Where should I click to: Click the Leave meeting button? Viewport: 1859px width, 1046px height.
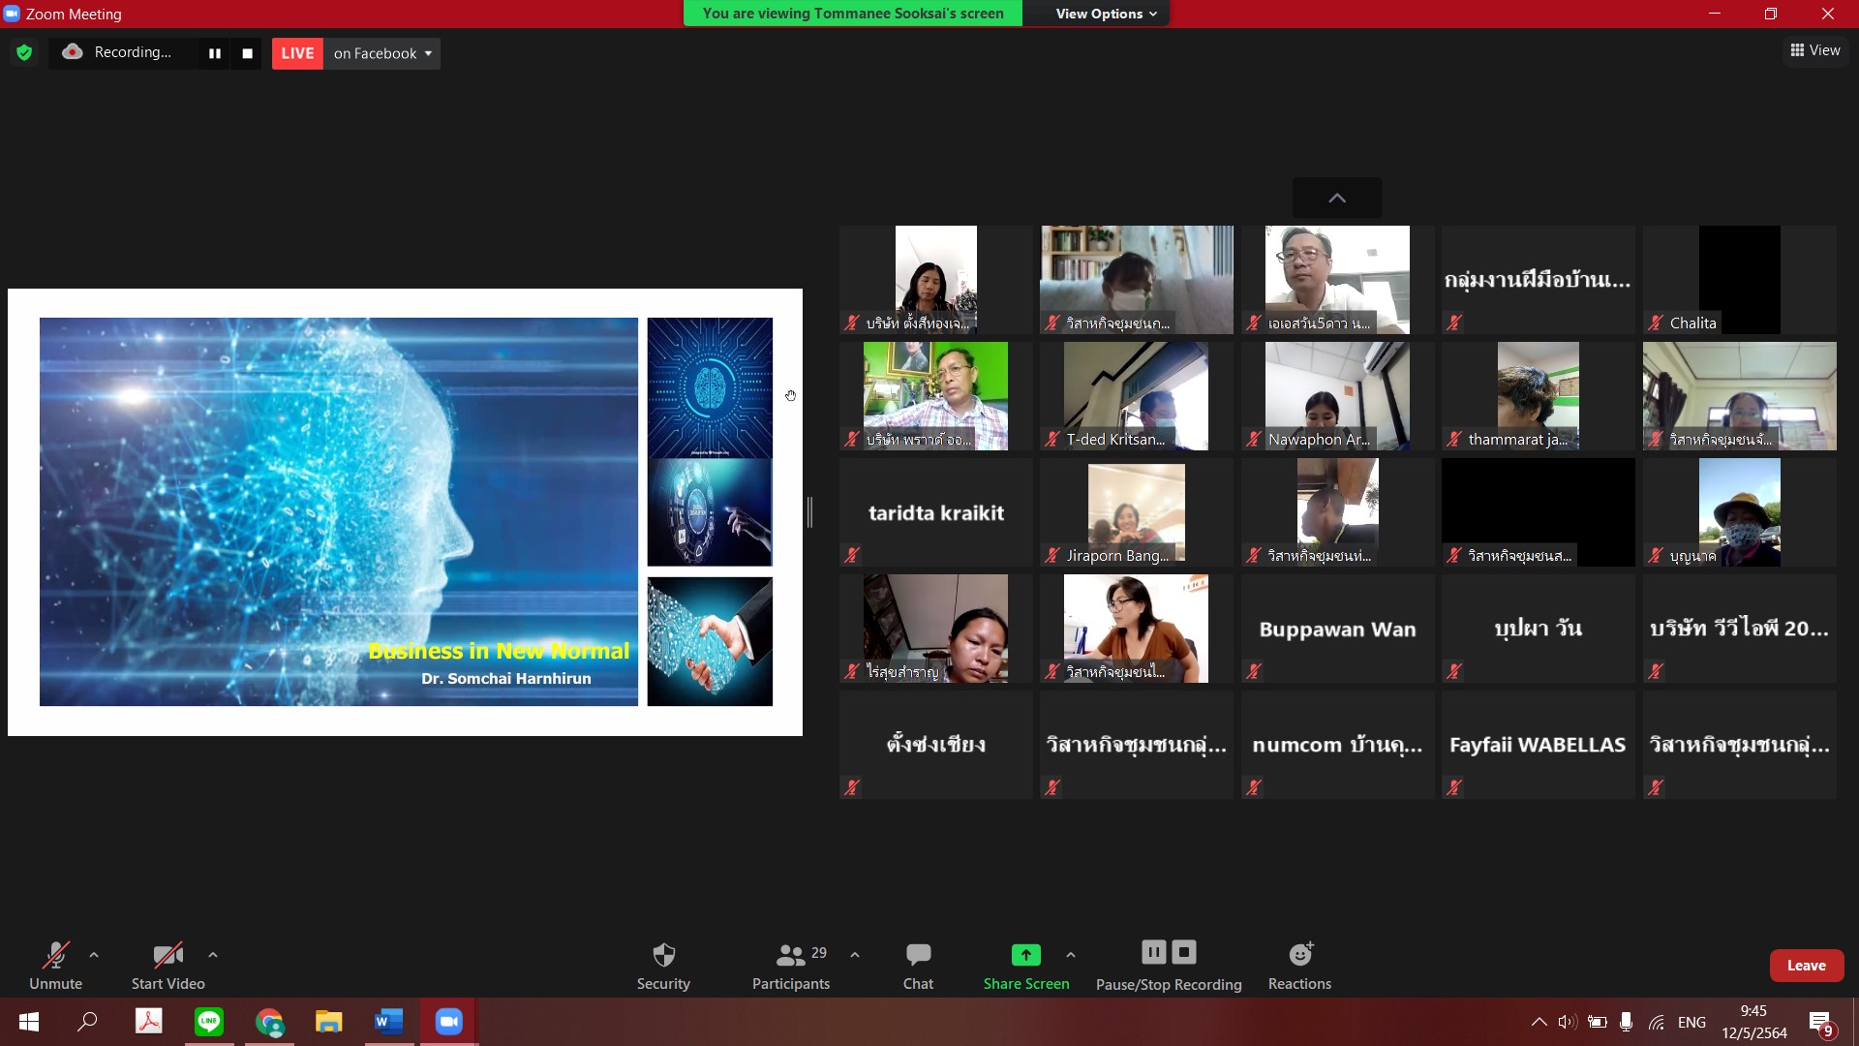tap(1806, 966)
